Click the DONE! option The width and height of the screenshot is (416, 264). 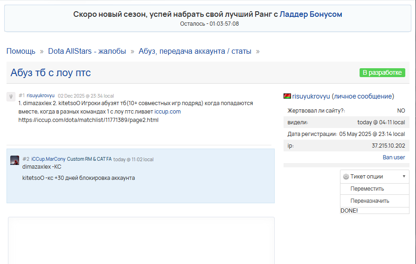pyautogui.click(x=374, y=211)
